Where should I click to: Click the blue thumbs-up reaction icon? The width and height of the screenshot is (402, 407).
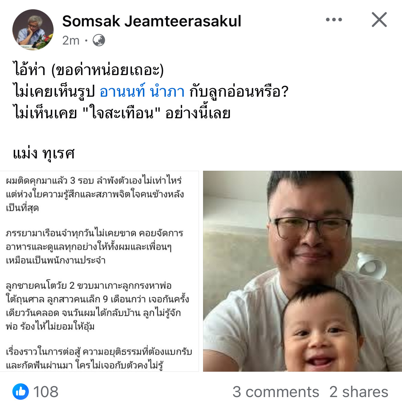click(21, 392)
